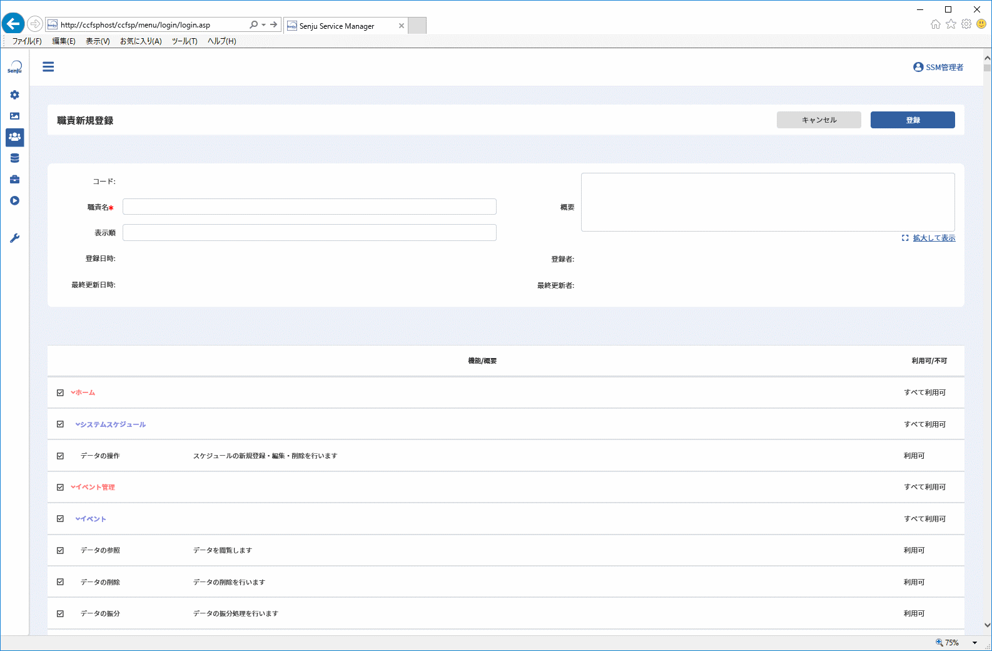Click into the 職責名 input field
The height and width of the screenshot is (651, 992).
click(x=310, y=207)
